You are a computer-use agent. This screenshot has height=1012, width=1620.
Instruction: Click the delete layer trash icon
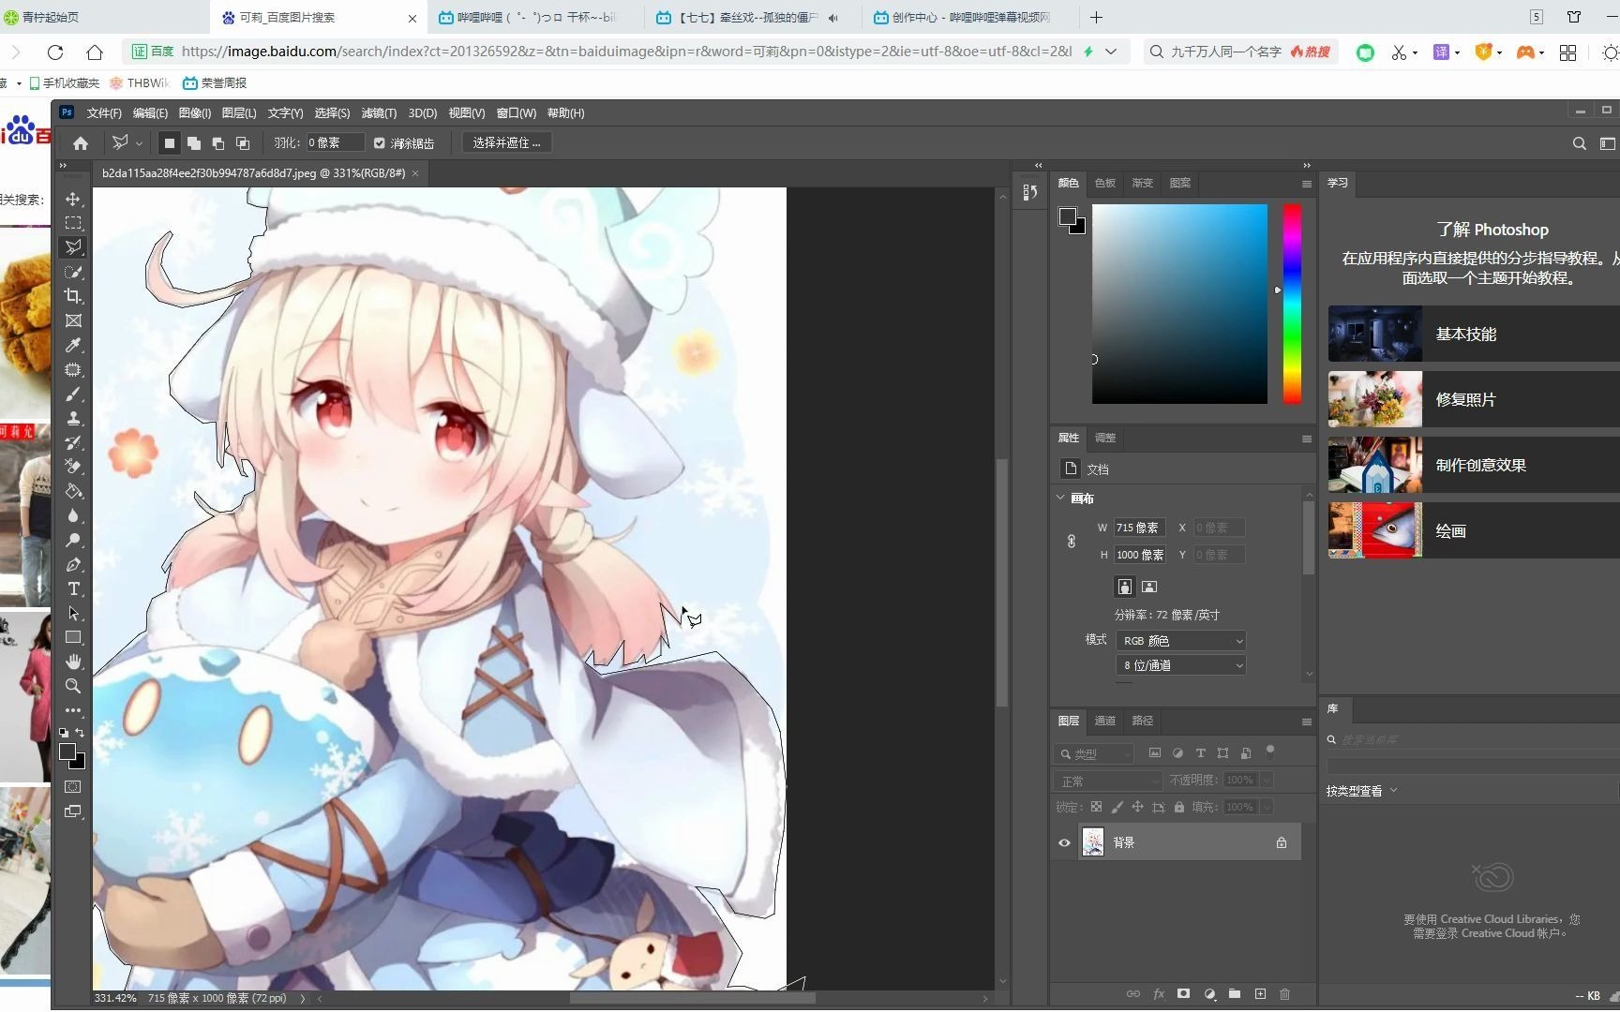(x=1285, y=994)
